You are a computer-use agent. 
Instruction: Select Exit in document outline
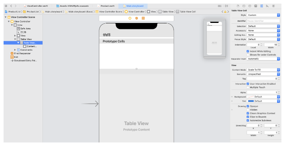coord(14,57)
